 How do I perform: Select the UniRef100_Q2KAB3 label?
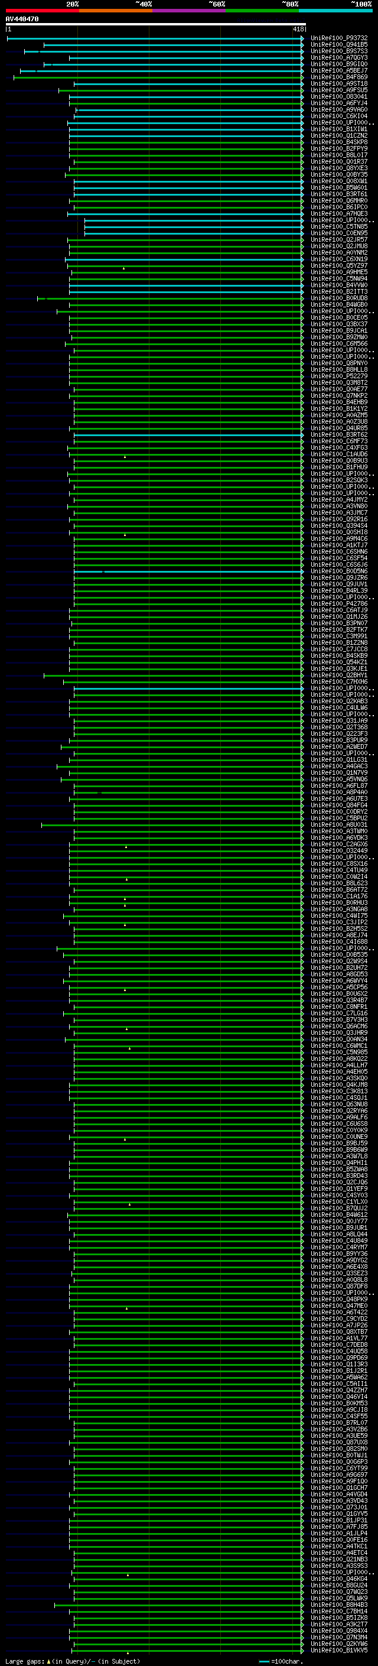[339, 701]
